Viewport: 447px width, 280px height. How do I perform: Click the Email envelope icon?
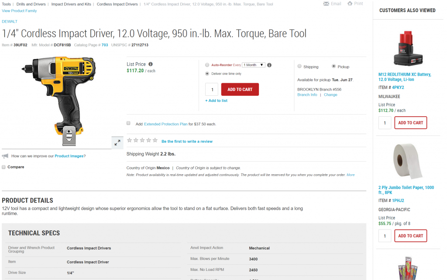[326, 3]
